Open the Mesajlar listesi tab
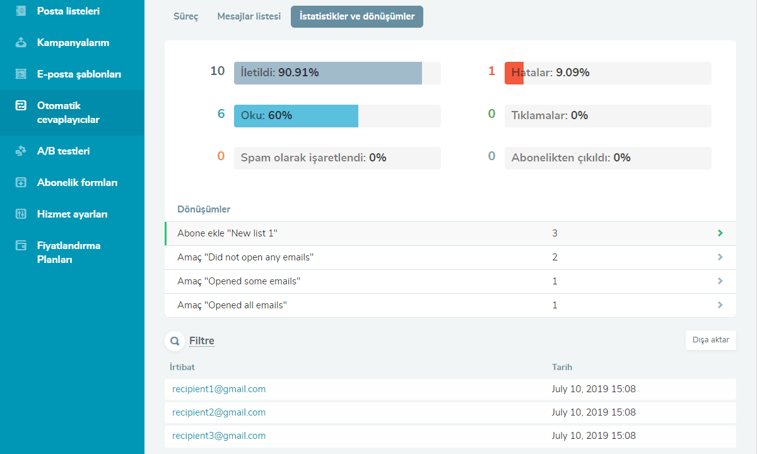The width and height of the screenshot is (757, 454). (249, 17)
